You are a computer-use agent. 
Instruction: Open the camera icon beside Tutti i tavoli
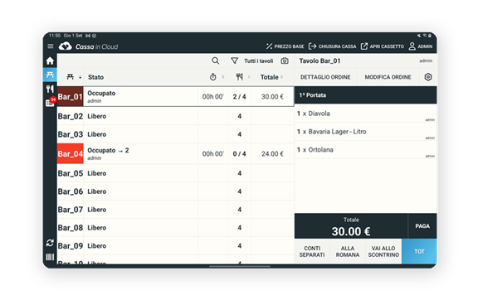285,61
